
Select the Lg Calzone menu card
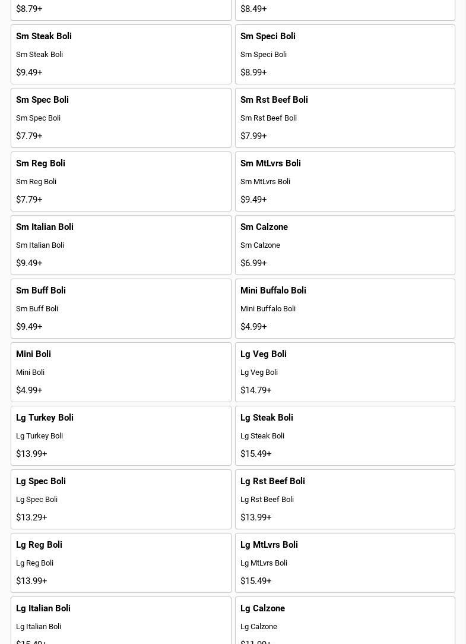[x=345, y=621]
